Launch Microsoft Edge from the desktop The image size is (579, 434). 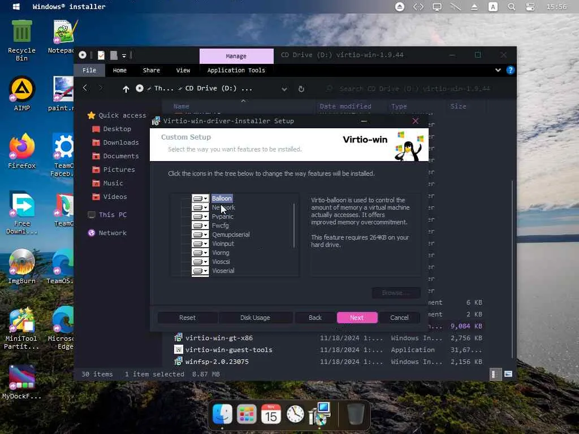62,328
